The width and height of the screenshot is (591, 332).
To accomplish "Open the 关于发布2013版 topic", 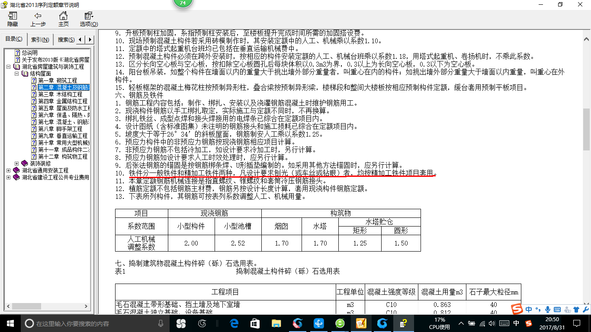I will pos(55,60).
